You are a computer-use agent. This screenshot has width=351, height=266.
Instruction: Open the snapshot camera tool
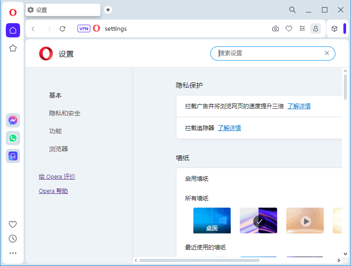point(276,29)
